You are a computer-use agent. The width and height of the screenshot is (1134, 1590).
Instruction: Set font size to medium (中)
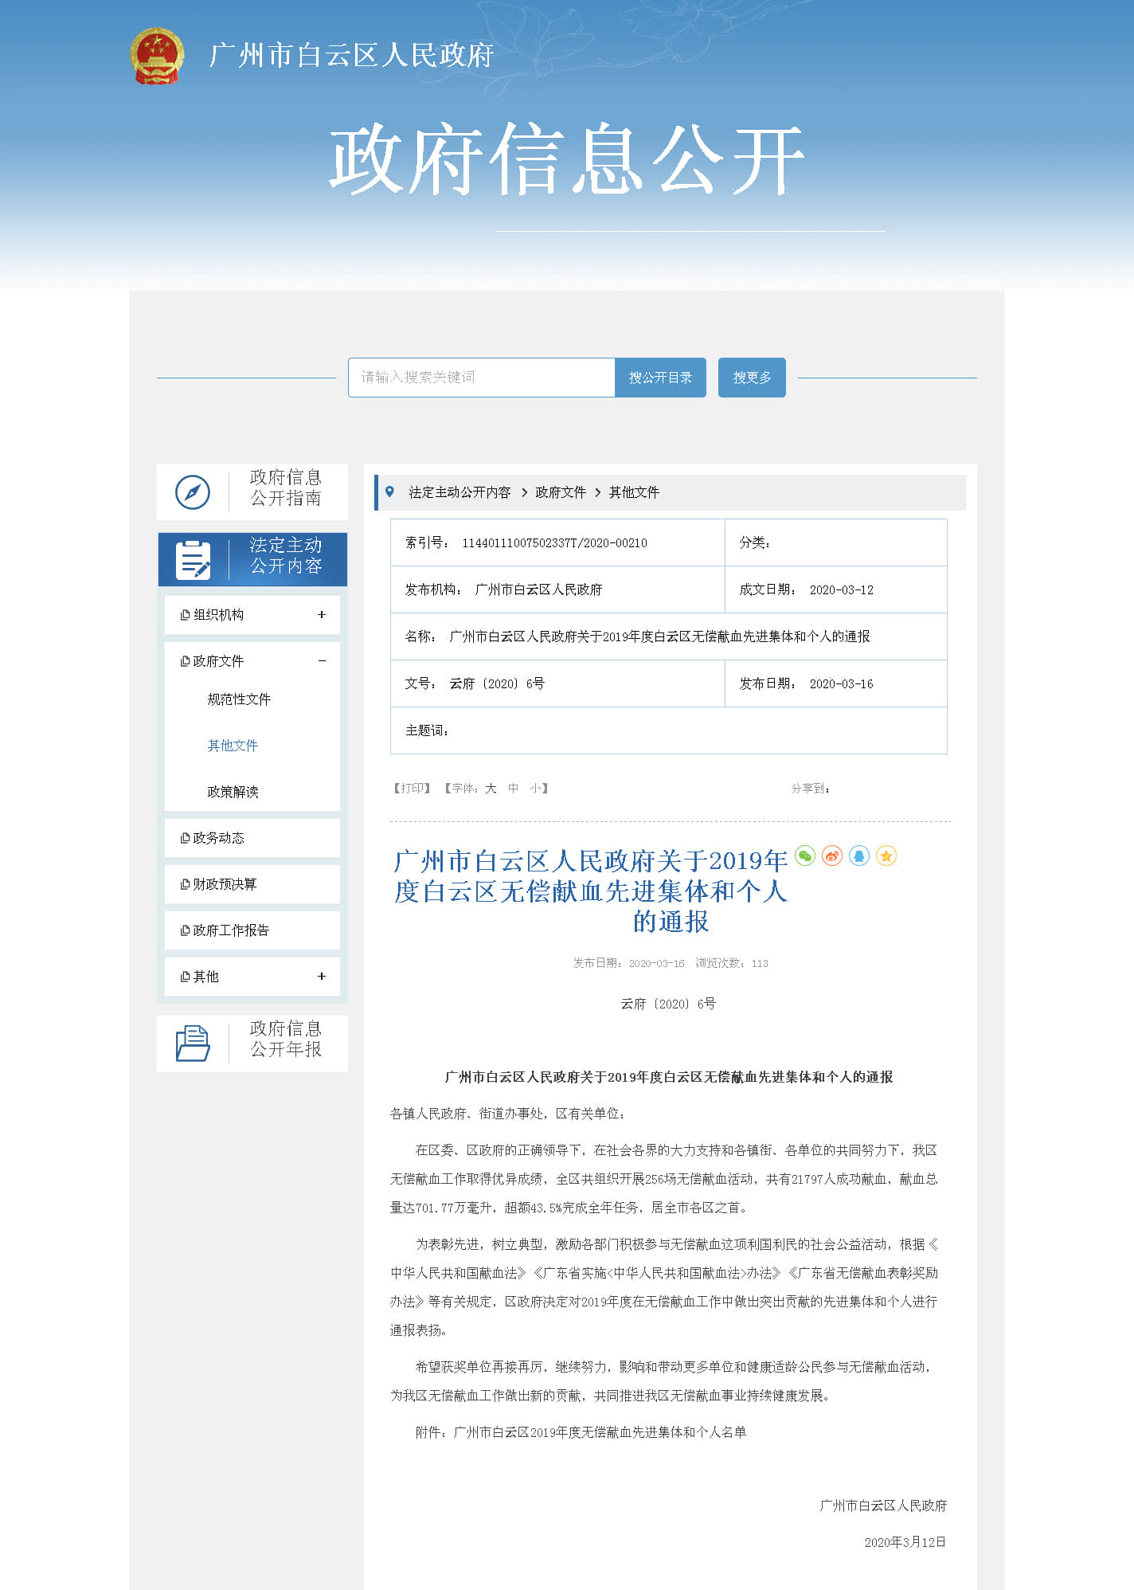pos(513,789)
